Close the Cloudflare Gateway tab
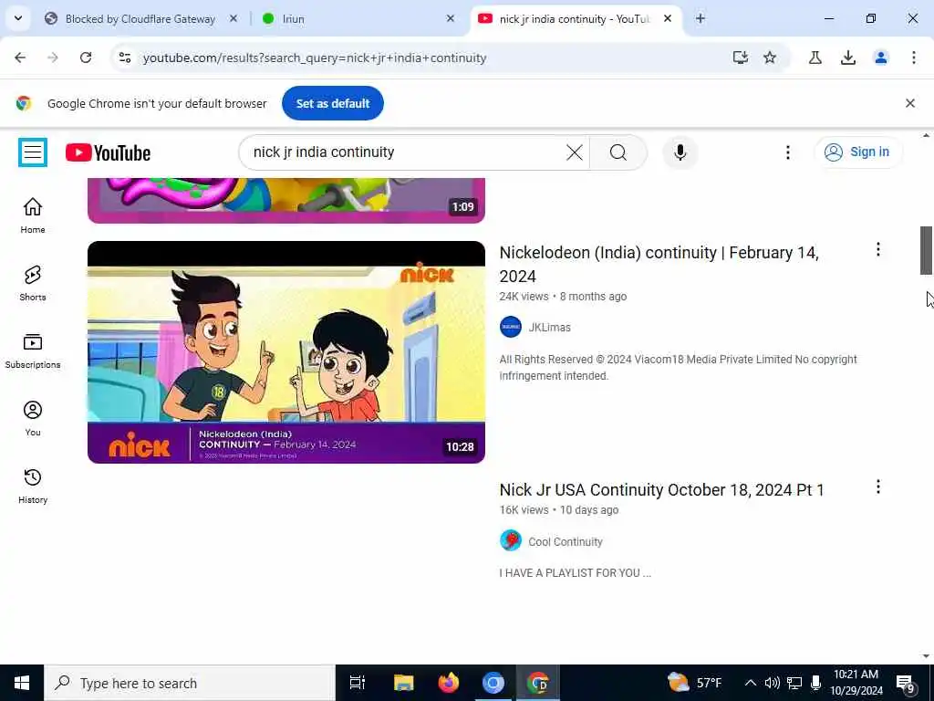 click(233, 19)
